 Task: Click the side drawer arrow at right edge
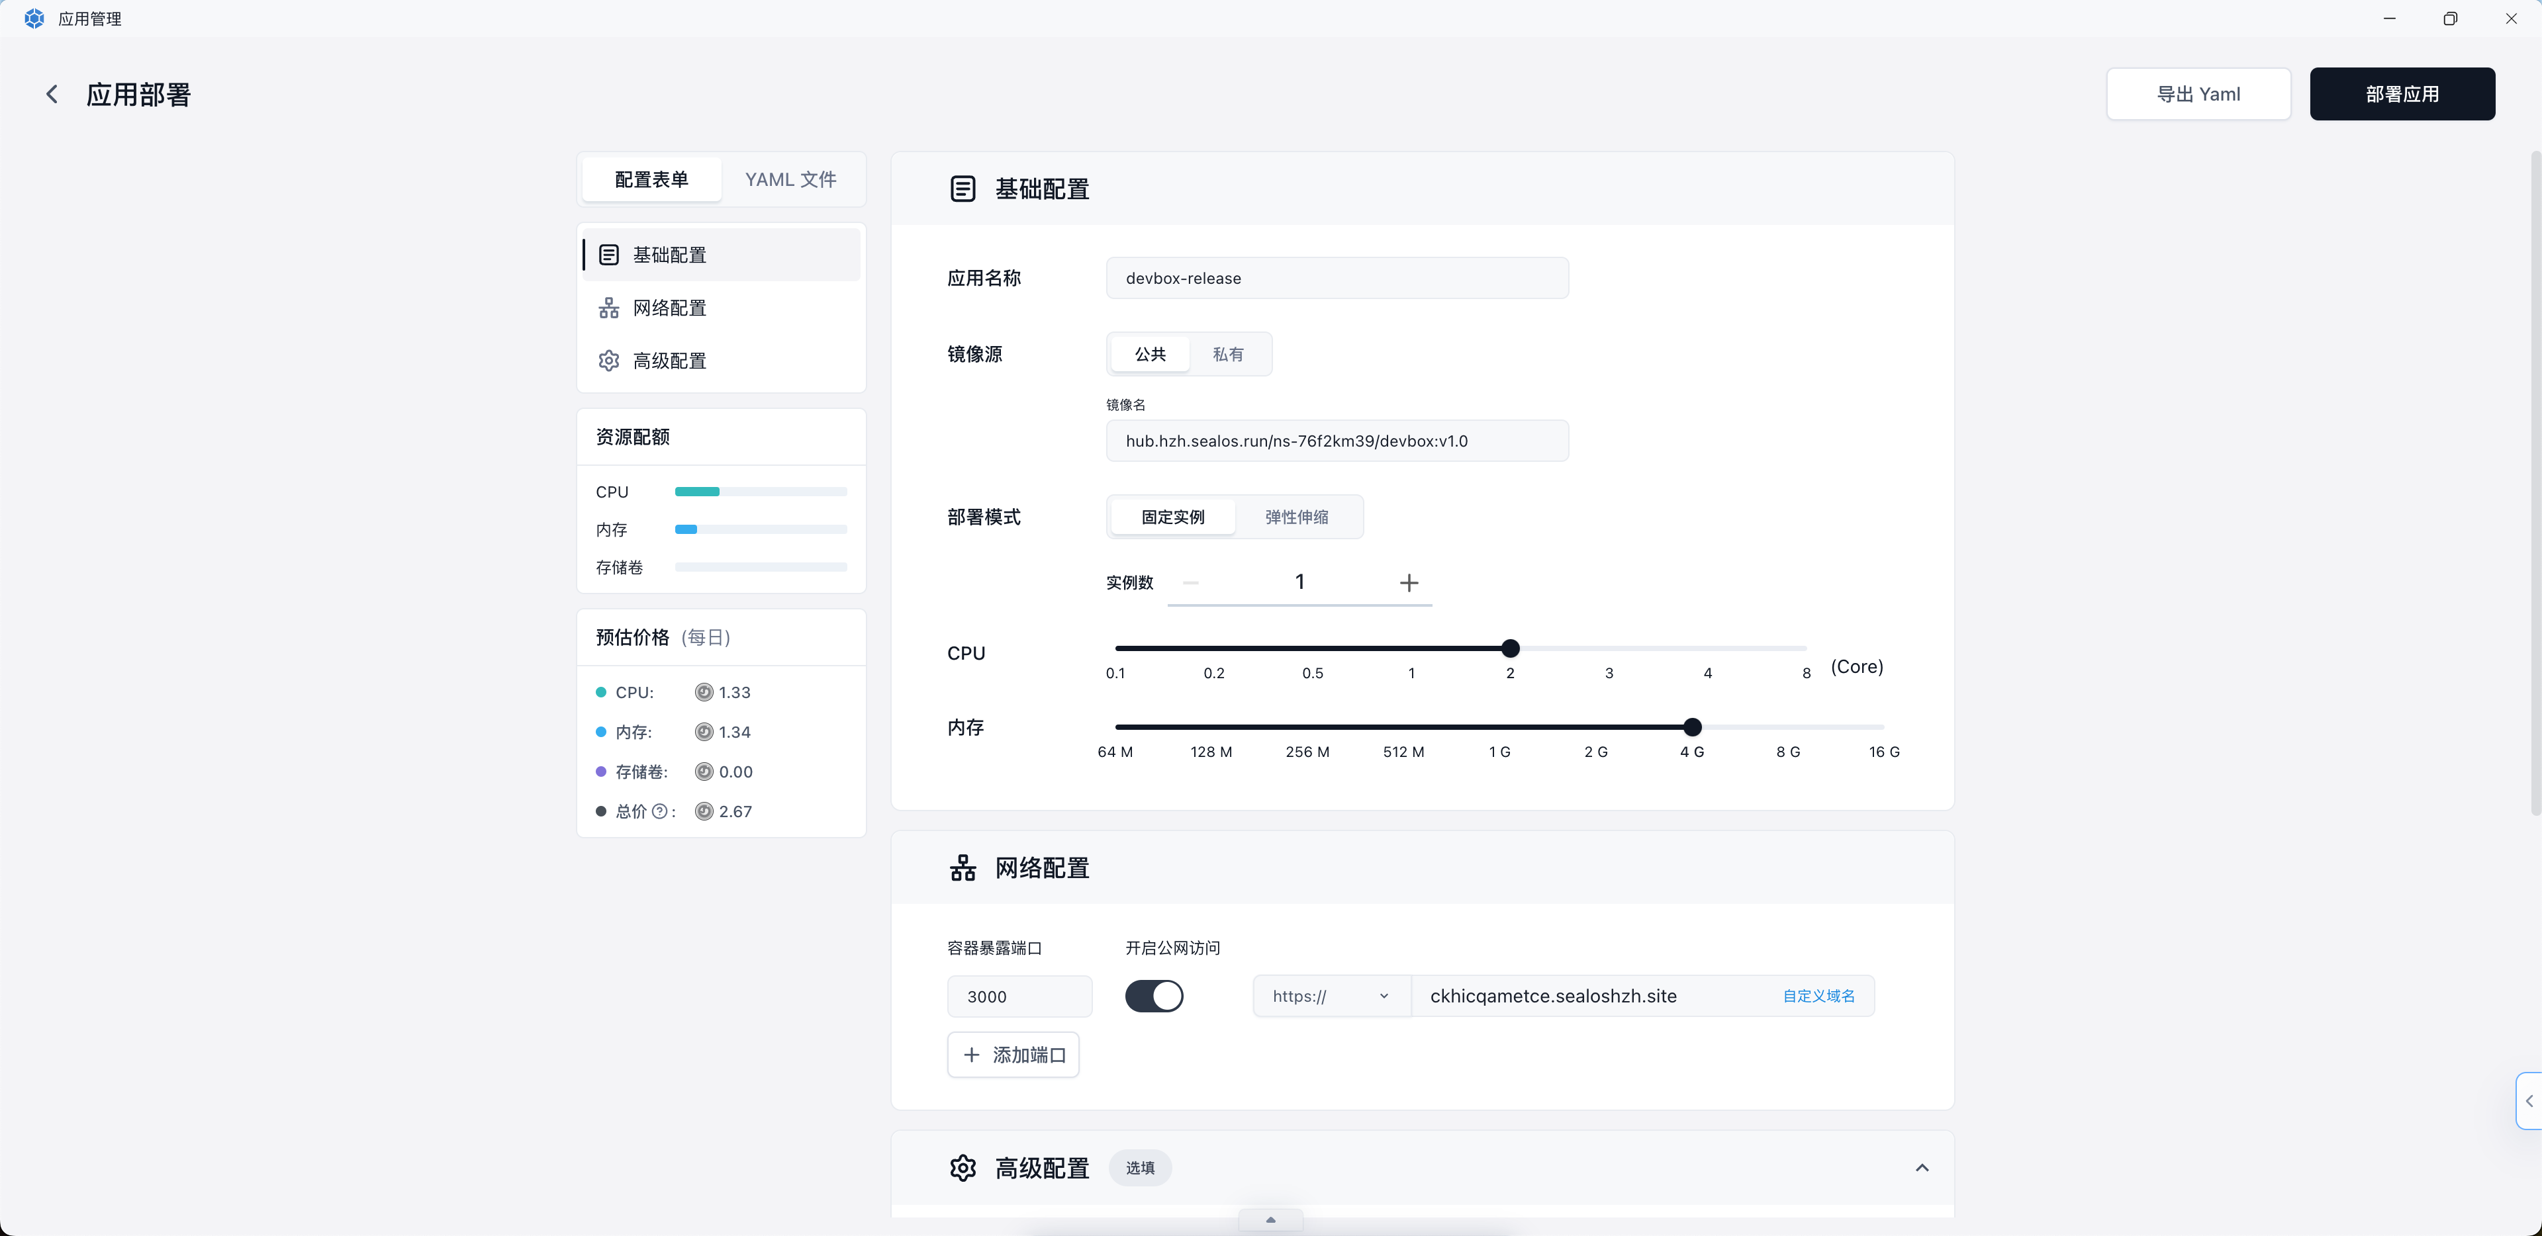2529,1101
